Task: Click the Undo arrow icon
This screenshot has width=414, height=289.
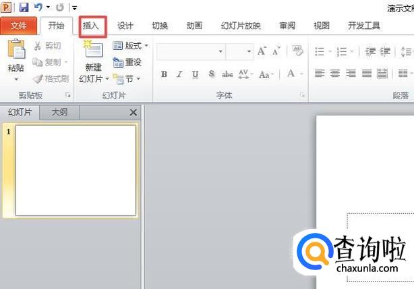Action: pyautogui.click(x=38, y=7)
